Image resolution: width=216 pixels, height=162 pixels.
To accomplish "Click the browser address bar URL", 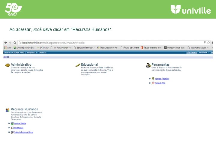I will pyautogui.click(x=53, y=43).
